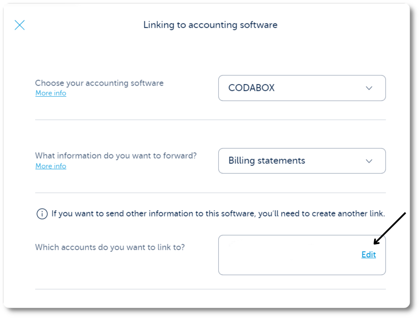Open More info under information to forward

(51, 166)
